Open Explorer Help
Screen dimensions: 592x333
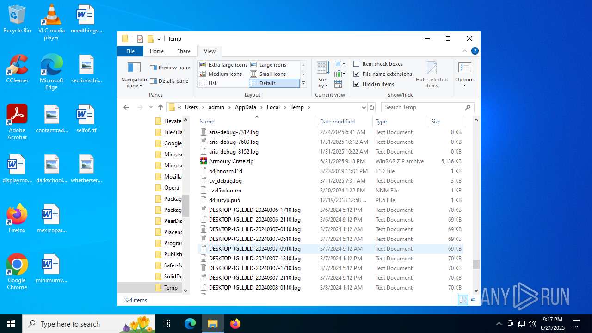(475, 51)
